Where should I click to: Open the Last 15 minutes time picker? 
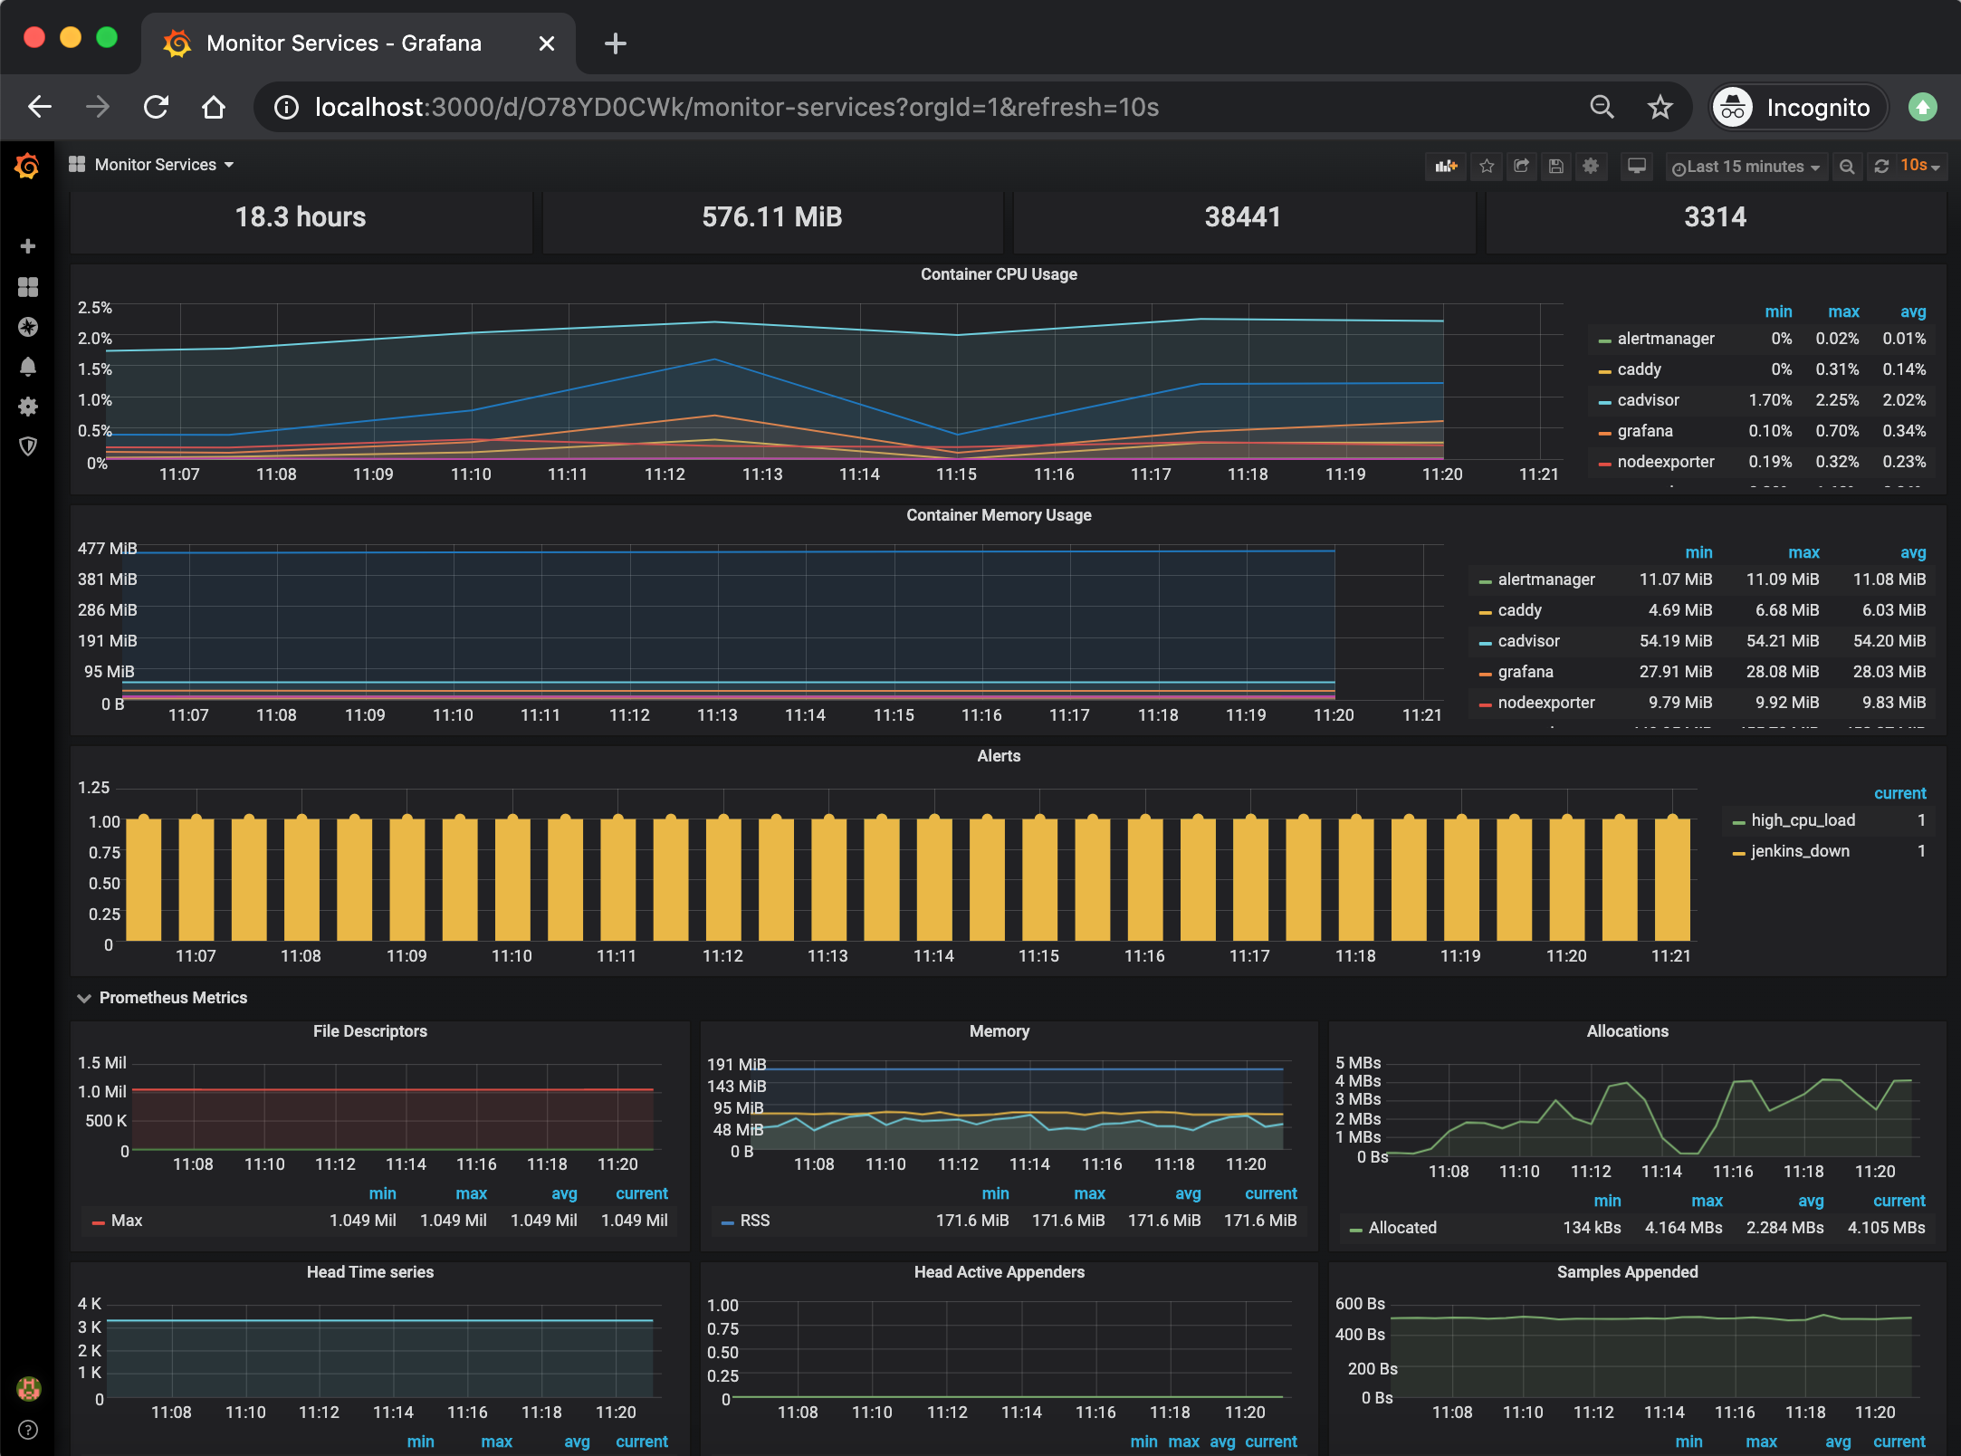tap(1746, 166)
